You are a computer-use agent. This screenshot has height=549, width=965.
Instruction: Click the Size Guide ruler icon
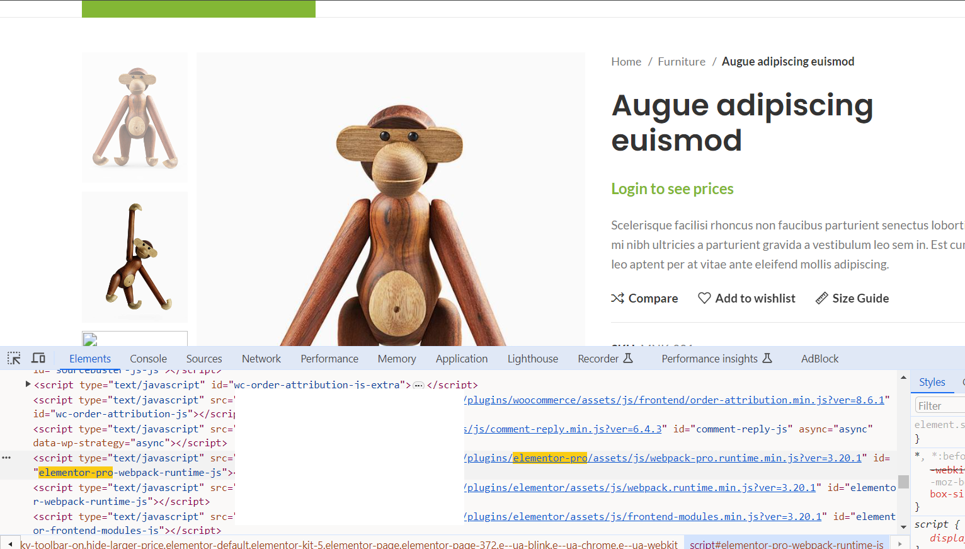821,298
